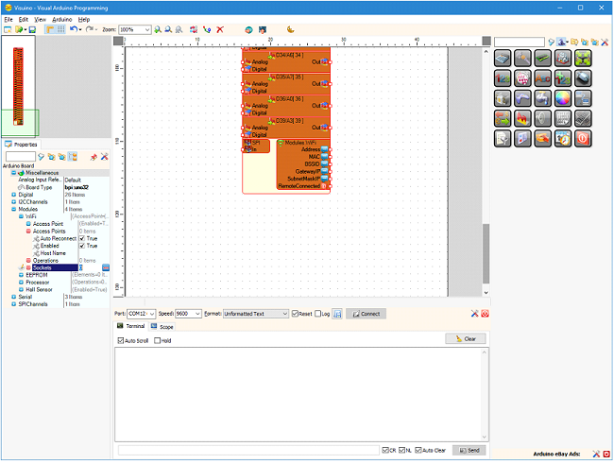Image resolution: width=614 pixels, height=464 pixels.
Task: Click the red X delete icon in toolbar
Action: (x=220, y=30)
